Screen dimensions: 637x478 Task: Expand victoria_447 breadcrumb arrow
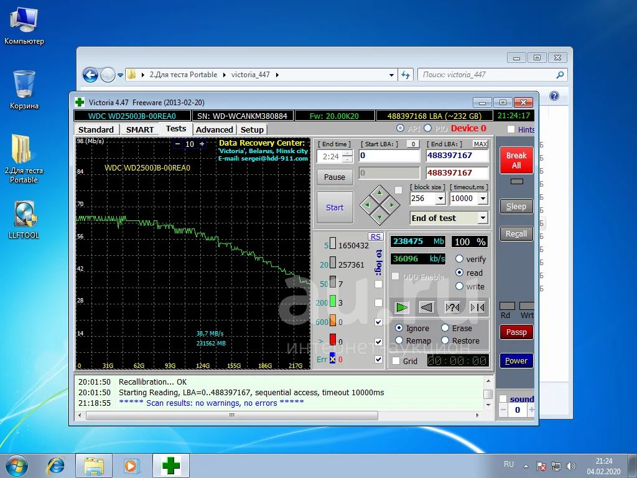click(x=277, y=75)
